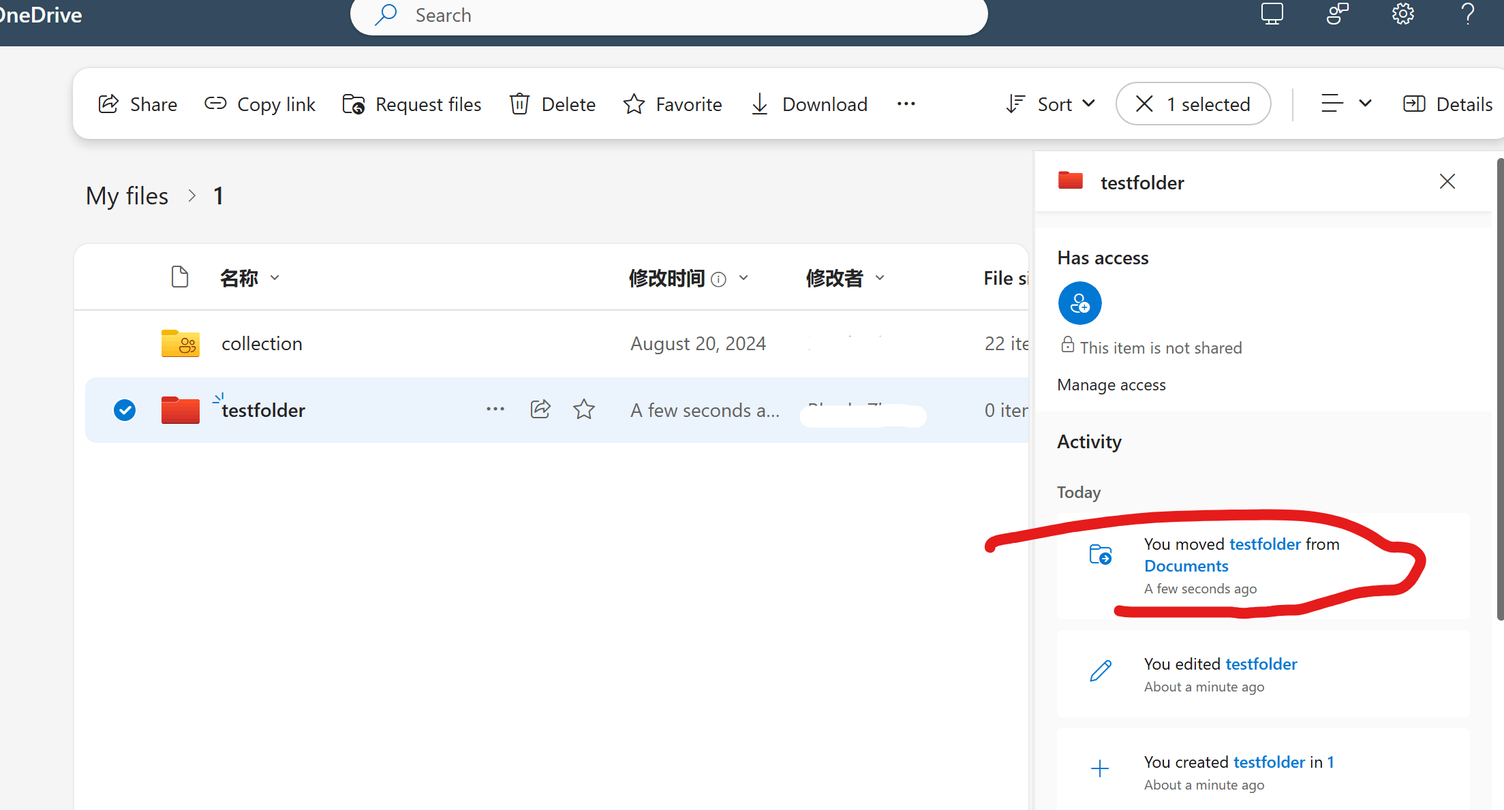Screen dimensions: 1504x810
Task: Open 修改者 column dropdown
Action: pos(880,278)
